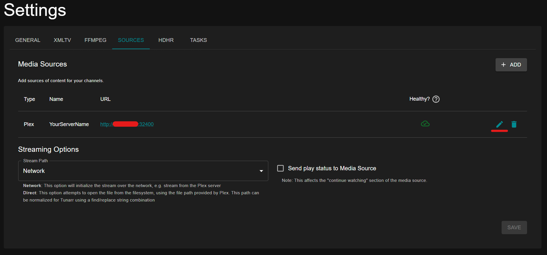The height and width of the screenshot is (255, 547).
Task: Click the Network value in Stream Path
Action: point(34,171)
